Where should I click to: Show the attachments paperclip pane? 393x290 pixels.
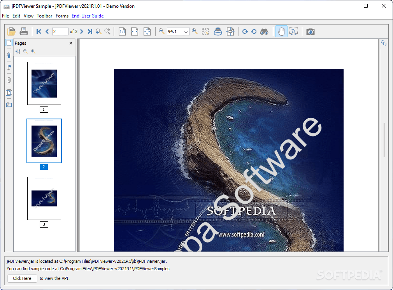pyautogui.click(x=9, y=80)
